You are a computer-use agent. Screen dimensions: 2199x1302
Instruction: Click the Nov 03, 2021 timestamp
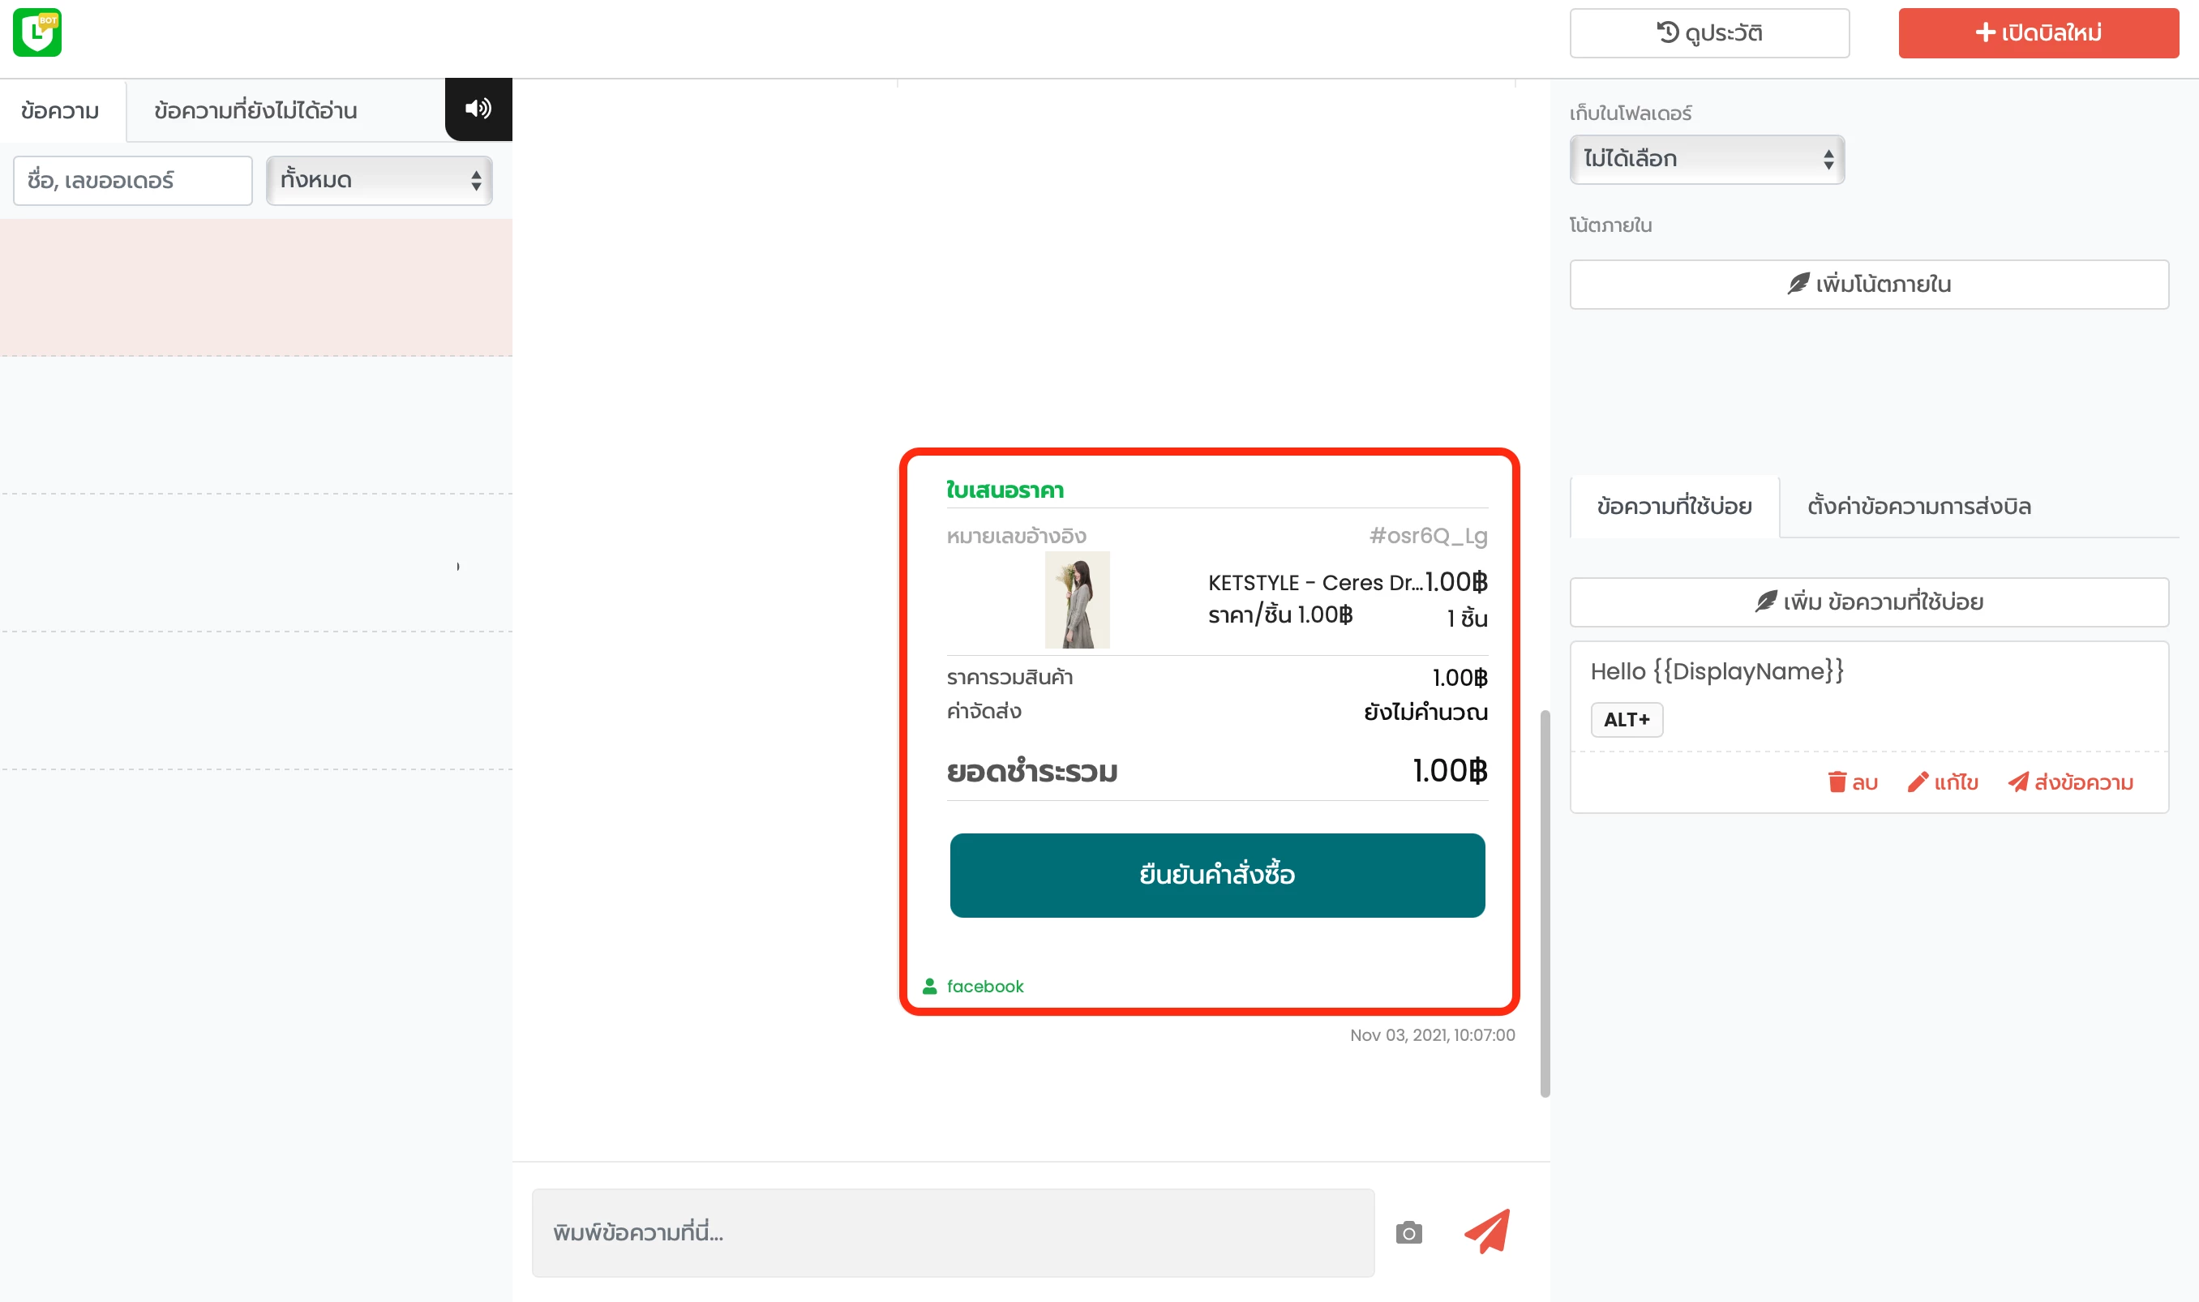tap(1432, 1035)
